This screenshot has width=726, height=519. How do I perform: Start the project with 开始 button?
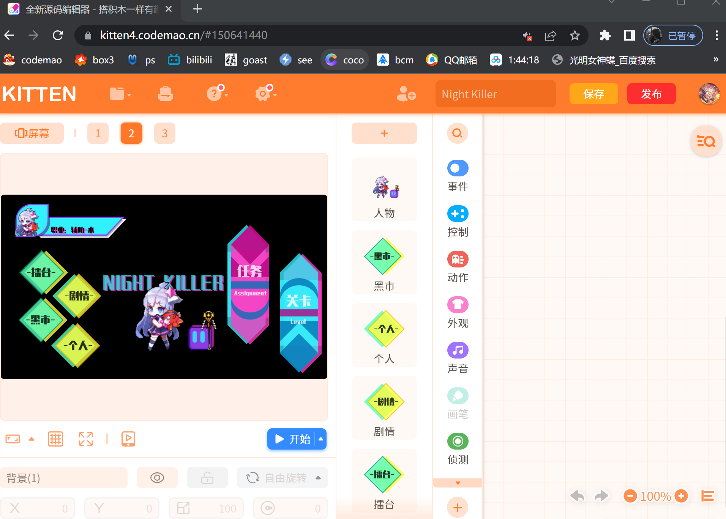coord(292,439)
